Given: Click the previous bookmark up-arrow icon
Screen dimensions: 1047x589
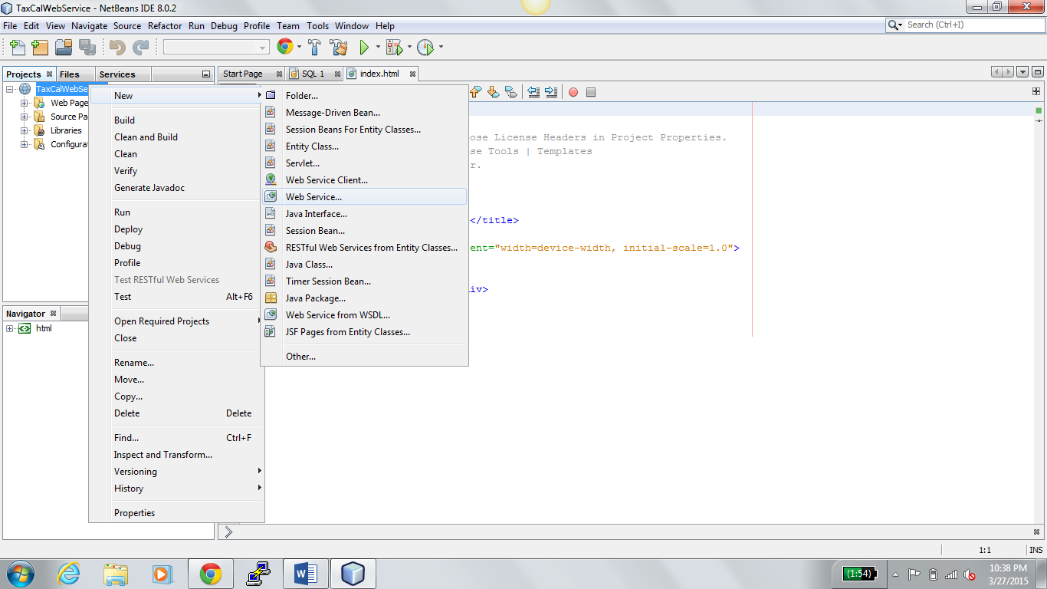Looking at the screenshot, I should [475, 92].
